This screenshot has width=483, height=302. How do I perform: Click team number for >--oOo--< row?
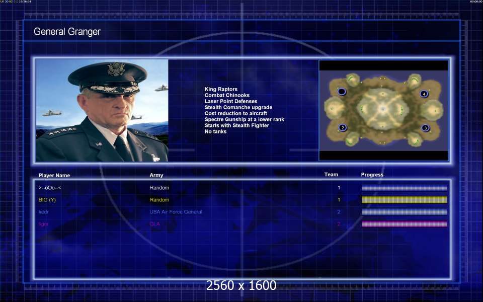click(339, 188)
